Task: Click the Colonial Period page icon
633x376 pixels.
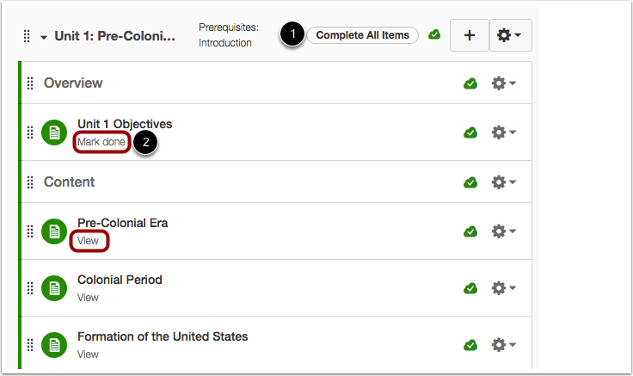Action: (54, 288)
